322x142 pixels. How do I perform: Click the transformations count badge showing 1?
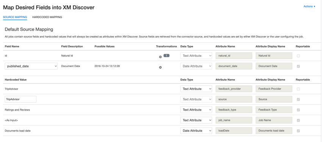(166, 55)
